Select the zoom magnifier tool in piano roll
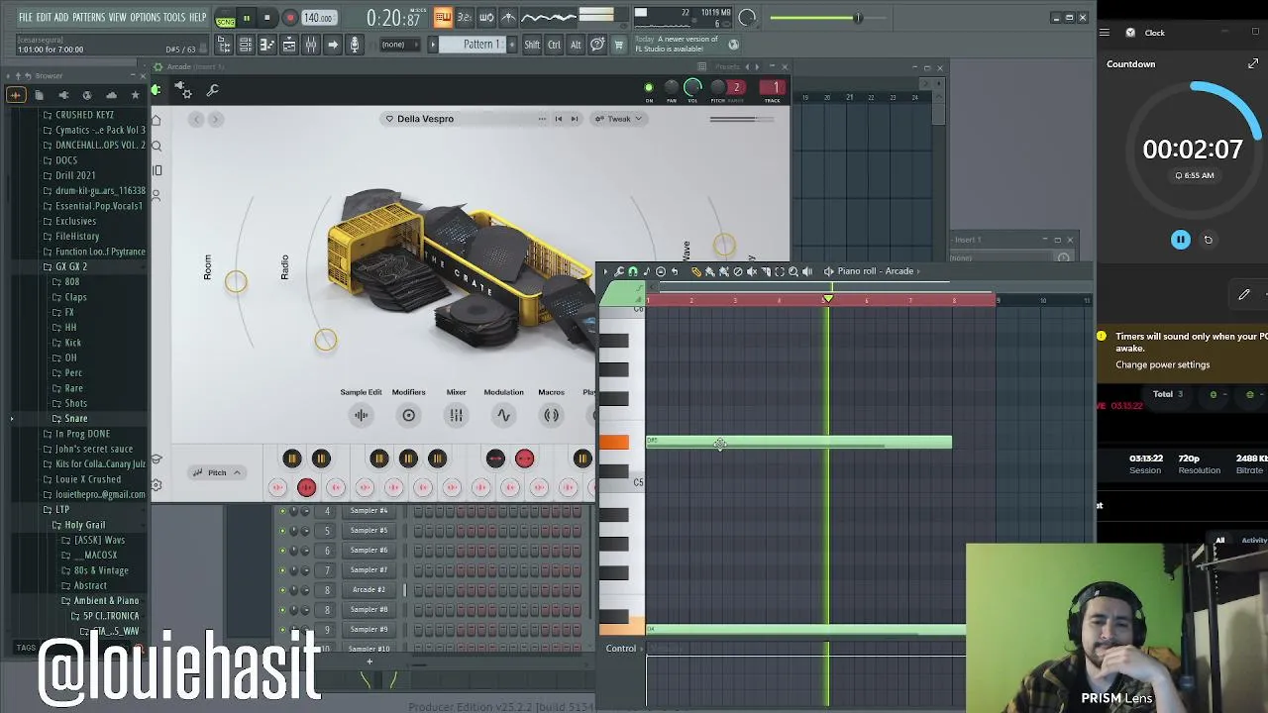 tap(793, 271)
